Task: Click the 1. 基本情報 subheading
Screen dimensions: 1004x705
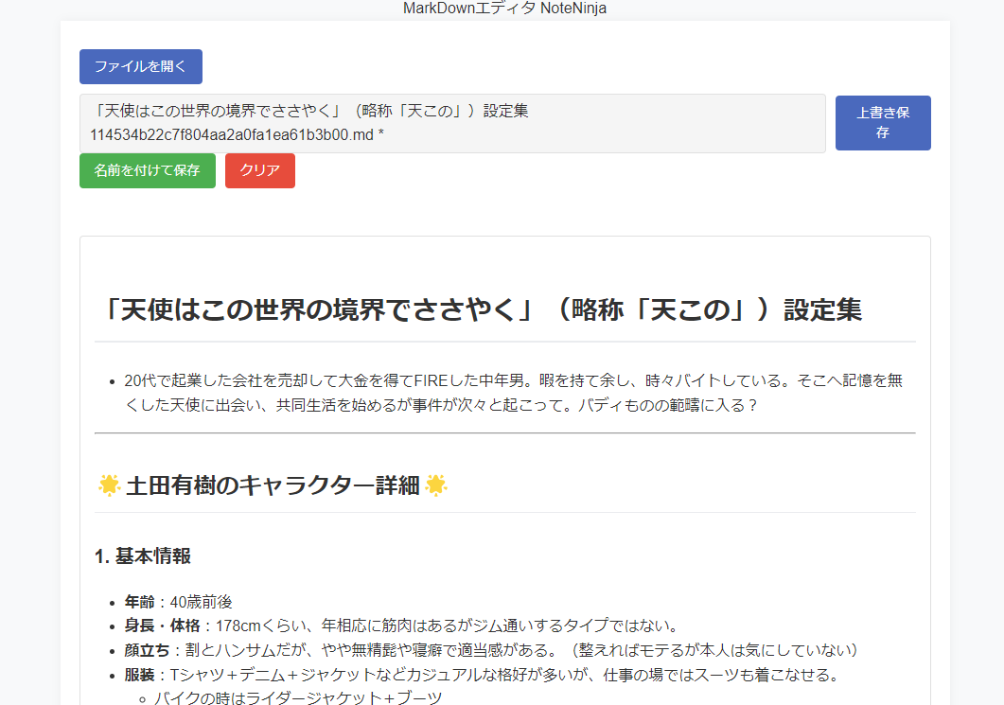Action: pyautogui.click(x=143, y=556)
